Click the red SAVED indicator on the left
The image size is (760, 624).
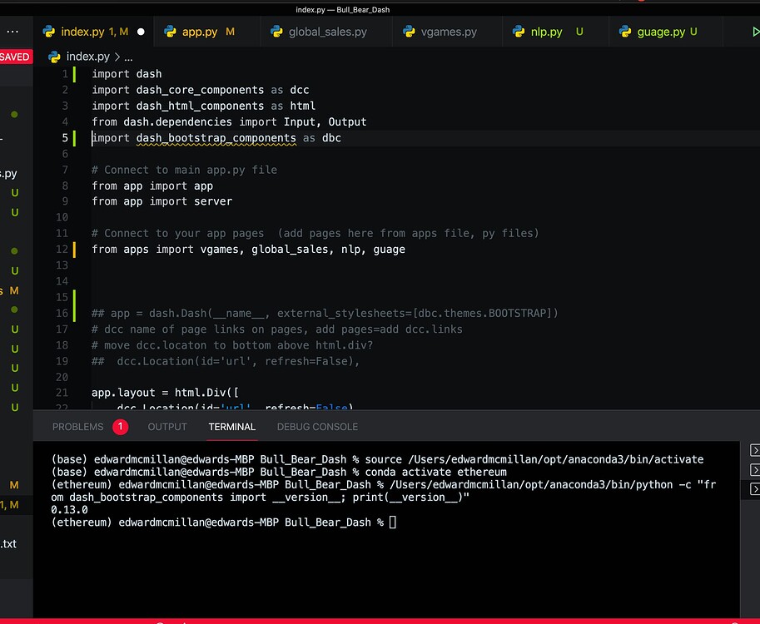(x=15, y=57)
